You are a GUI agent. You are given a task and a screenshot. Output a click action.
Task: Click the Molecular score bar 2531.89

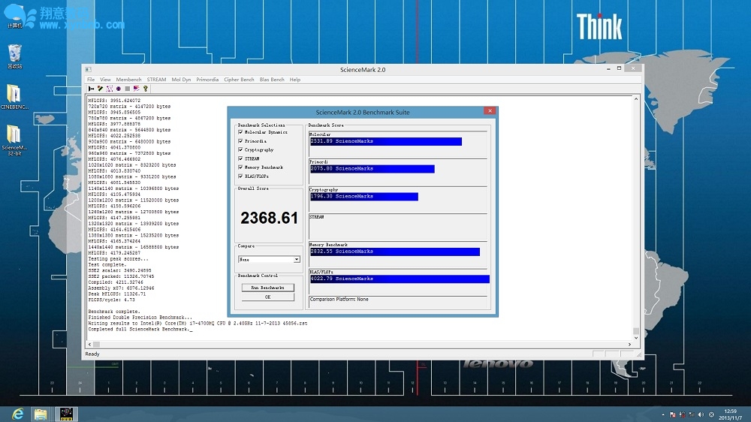(x=385, y=141)
